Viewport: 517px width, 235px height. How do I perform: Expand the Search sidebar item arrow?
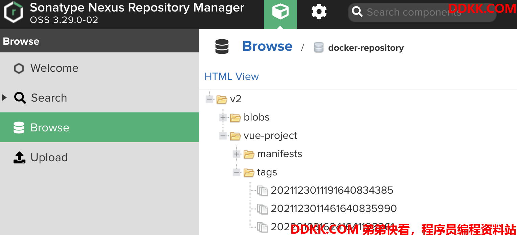click(x=4, y=98)
